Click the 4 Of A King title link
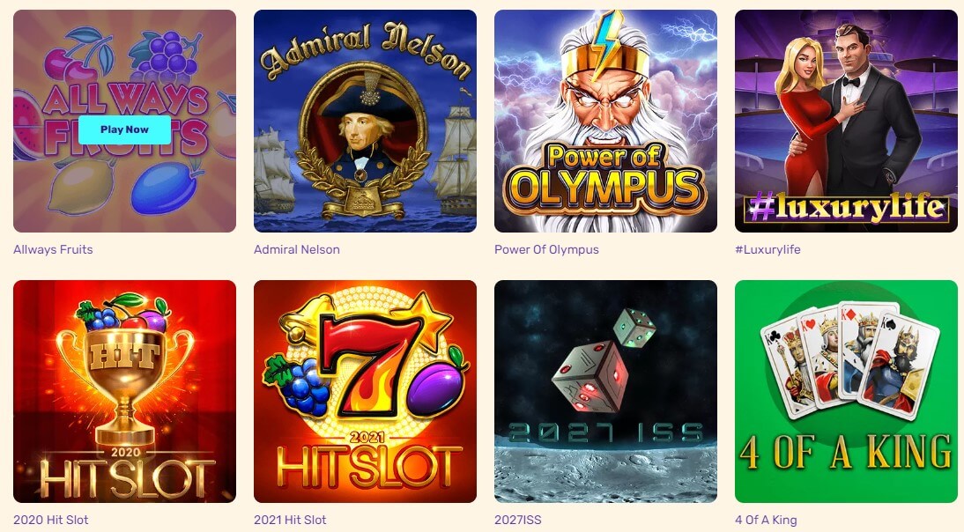 point(766,520)
